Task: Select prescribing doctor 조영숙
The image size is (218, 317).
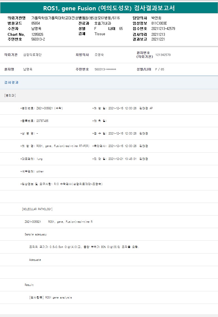Action: coord(99,55)
